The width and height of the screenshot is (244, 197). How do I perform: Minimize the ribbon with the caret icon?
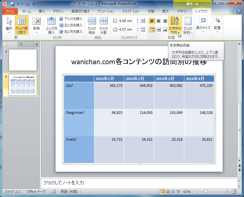[233, 11]
